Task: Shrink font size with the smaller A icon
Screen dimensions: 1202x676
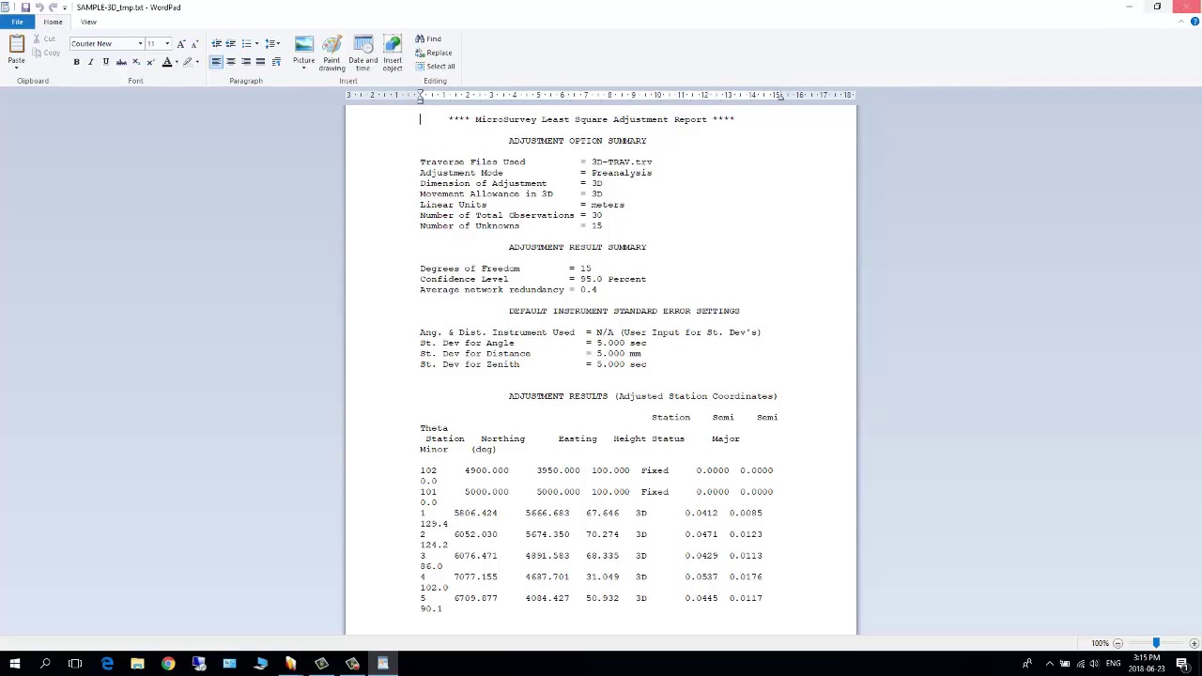Action: coord(193,43)
